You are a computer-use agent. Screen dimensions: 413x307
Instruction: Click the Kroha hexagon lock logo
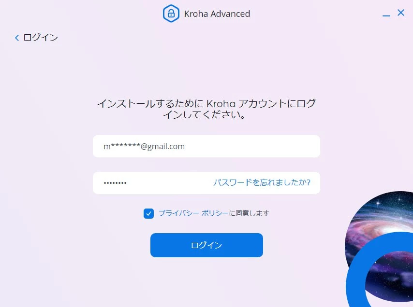[171, 14]
